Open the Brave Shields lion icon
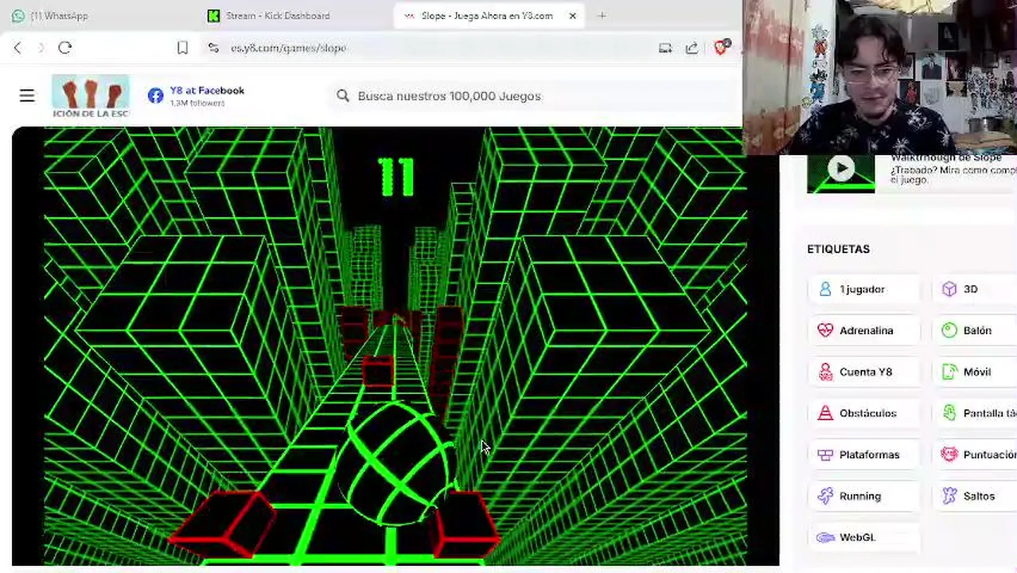Image resolution: width=1017 pixels, height=573 pixels. tap(721, 48)
